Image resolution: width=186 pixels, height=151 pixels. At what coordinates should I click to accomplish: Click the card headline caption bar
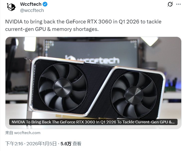tap(93, 122)
